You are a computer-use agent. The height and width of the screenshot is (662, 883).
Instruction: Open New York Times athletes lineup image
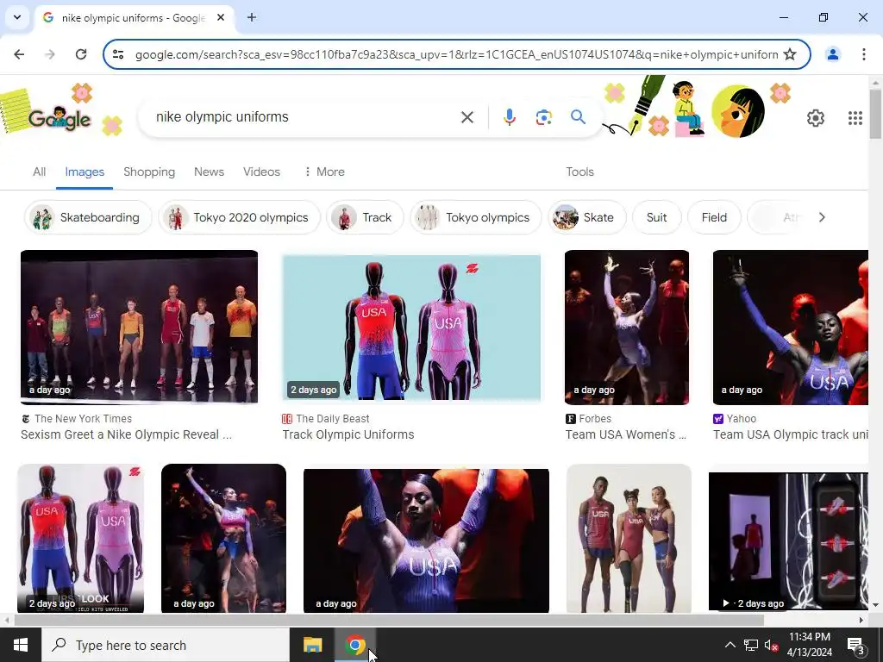(139, 327)
